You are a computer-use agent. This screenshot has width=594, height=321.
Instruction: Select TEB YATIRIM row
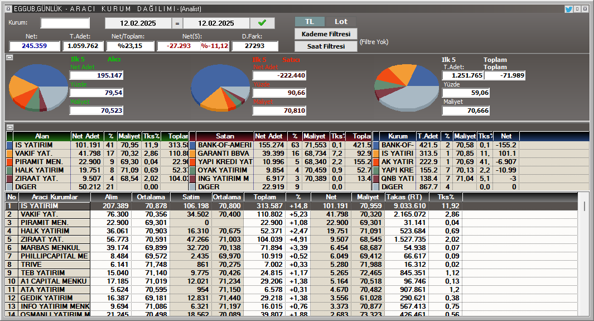point(291,273)
